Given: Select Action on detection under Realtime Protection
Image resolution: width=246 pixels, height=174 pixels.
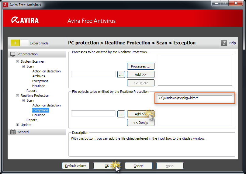Looking at the screenshot, I should coord(47,105).
